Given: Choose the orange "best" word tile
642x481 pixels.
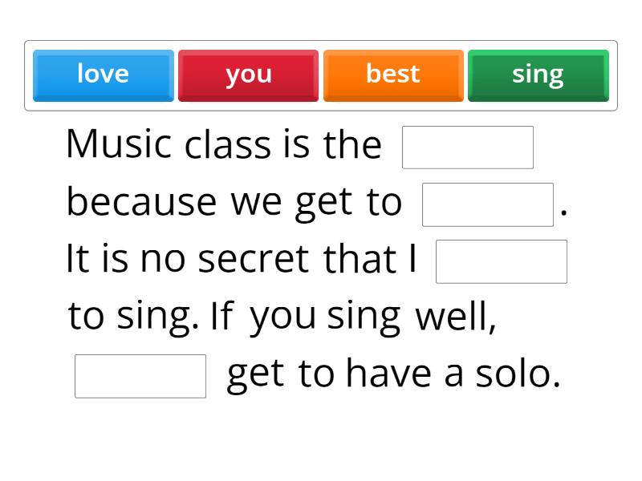Looking at the screenshot, I should coord(393,75).
